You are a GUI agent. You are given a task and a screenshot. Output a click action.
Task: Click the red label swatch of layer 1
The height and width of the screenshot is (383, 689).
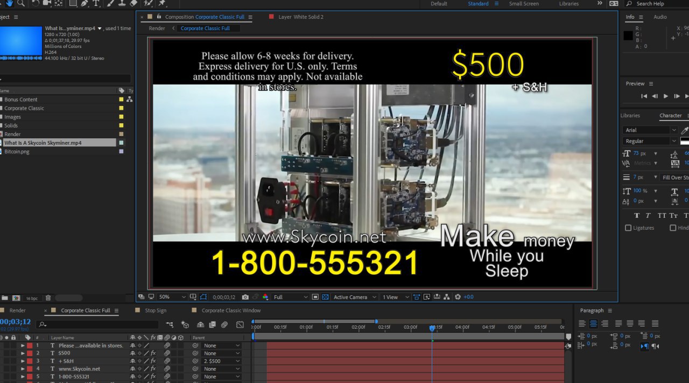click(x=30, y=346)
